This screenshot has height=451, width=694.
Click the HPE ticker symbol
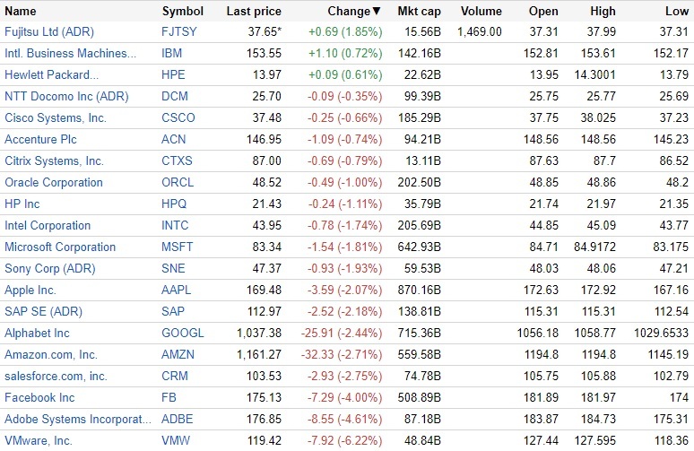coord(174,75)
